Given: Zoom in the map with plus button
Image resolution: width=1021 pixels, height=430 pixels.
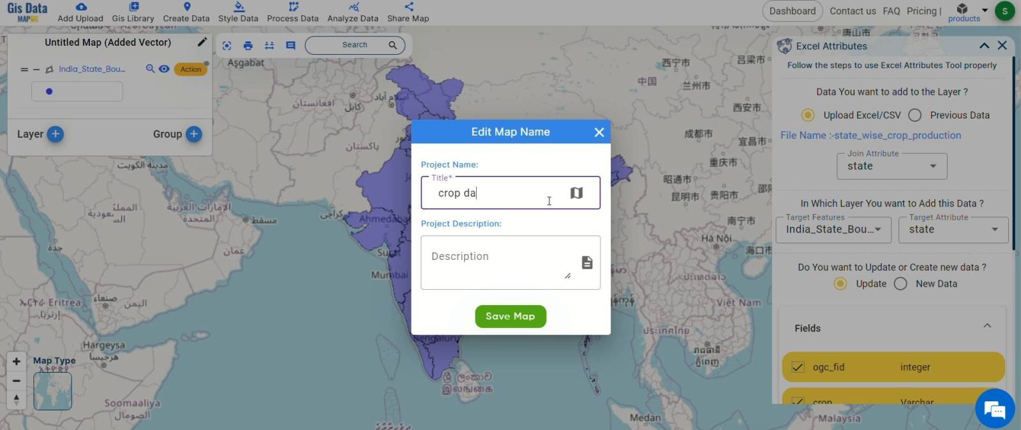Looking at the screenshot, I should (x=17, y=361).
